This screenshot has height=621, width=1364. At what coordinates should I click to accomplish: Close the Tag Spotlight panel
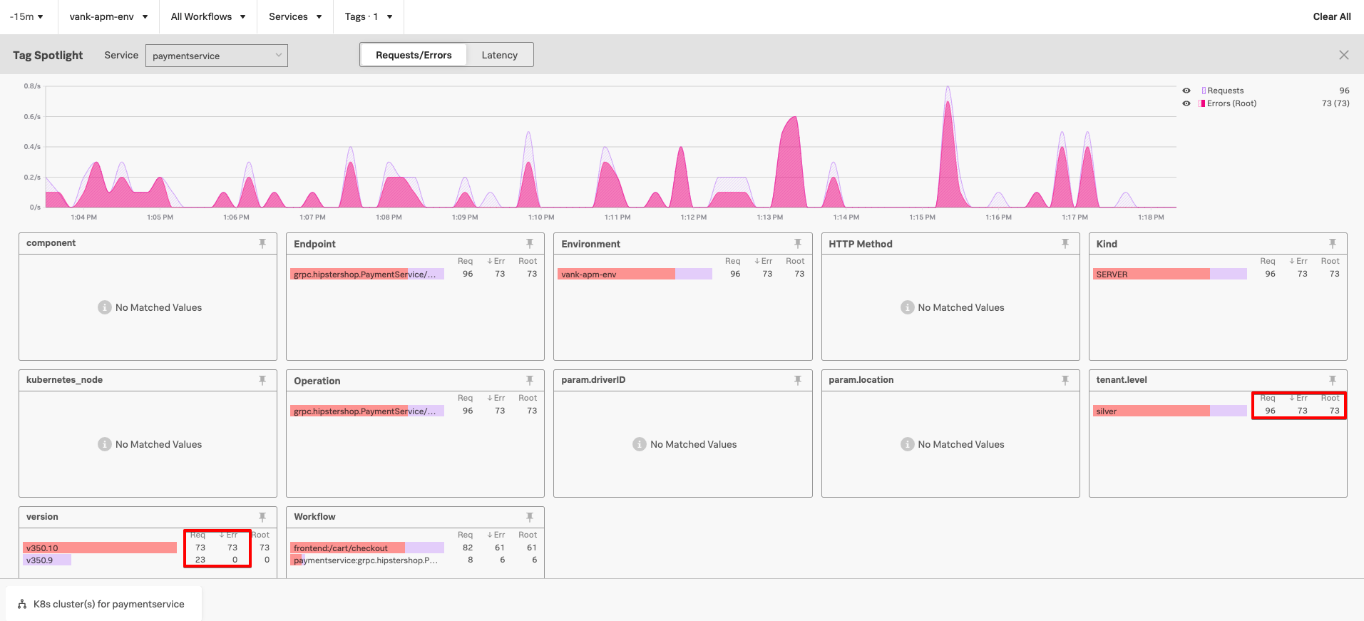click(1344, 55)
